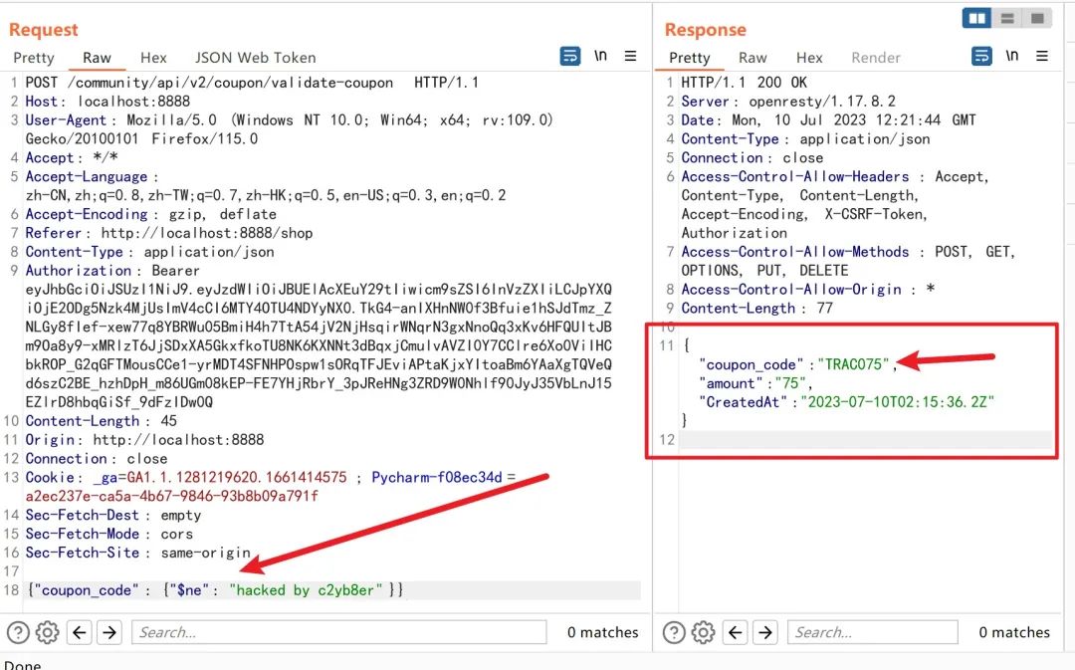Viewport: 1075px width, 670px height.
Task: Click the POST validate-coupon request line
Action: click(252, 83)
